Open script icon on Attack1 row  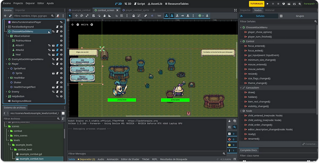pos(57,45)
